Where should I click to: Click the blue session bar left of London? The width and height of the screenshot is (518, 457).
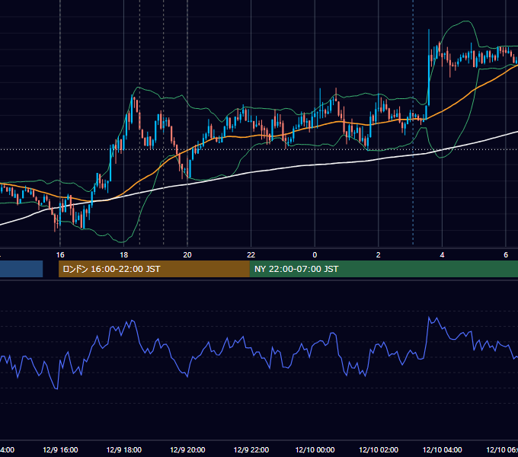tap(21, 269)
